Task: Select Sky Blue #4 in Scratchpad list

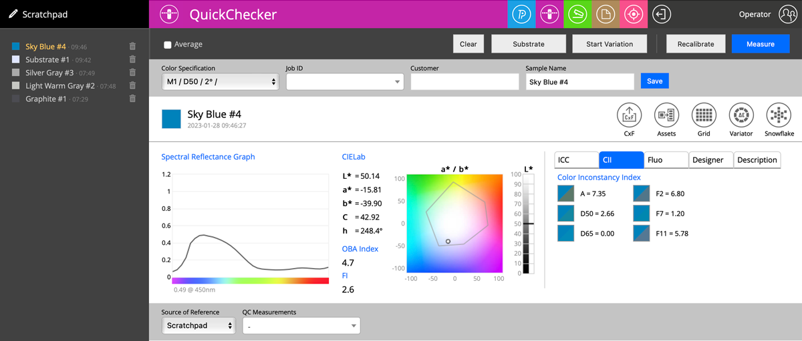Action: (45, 47)
